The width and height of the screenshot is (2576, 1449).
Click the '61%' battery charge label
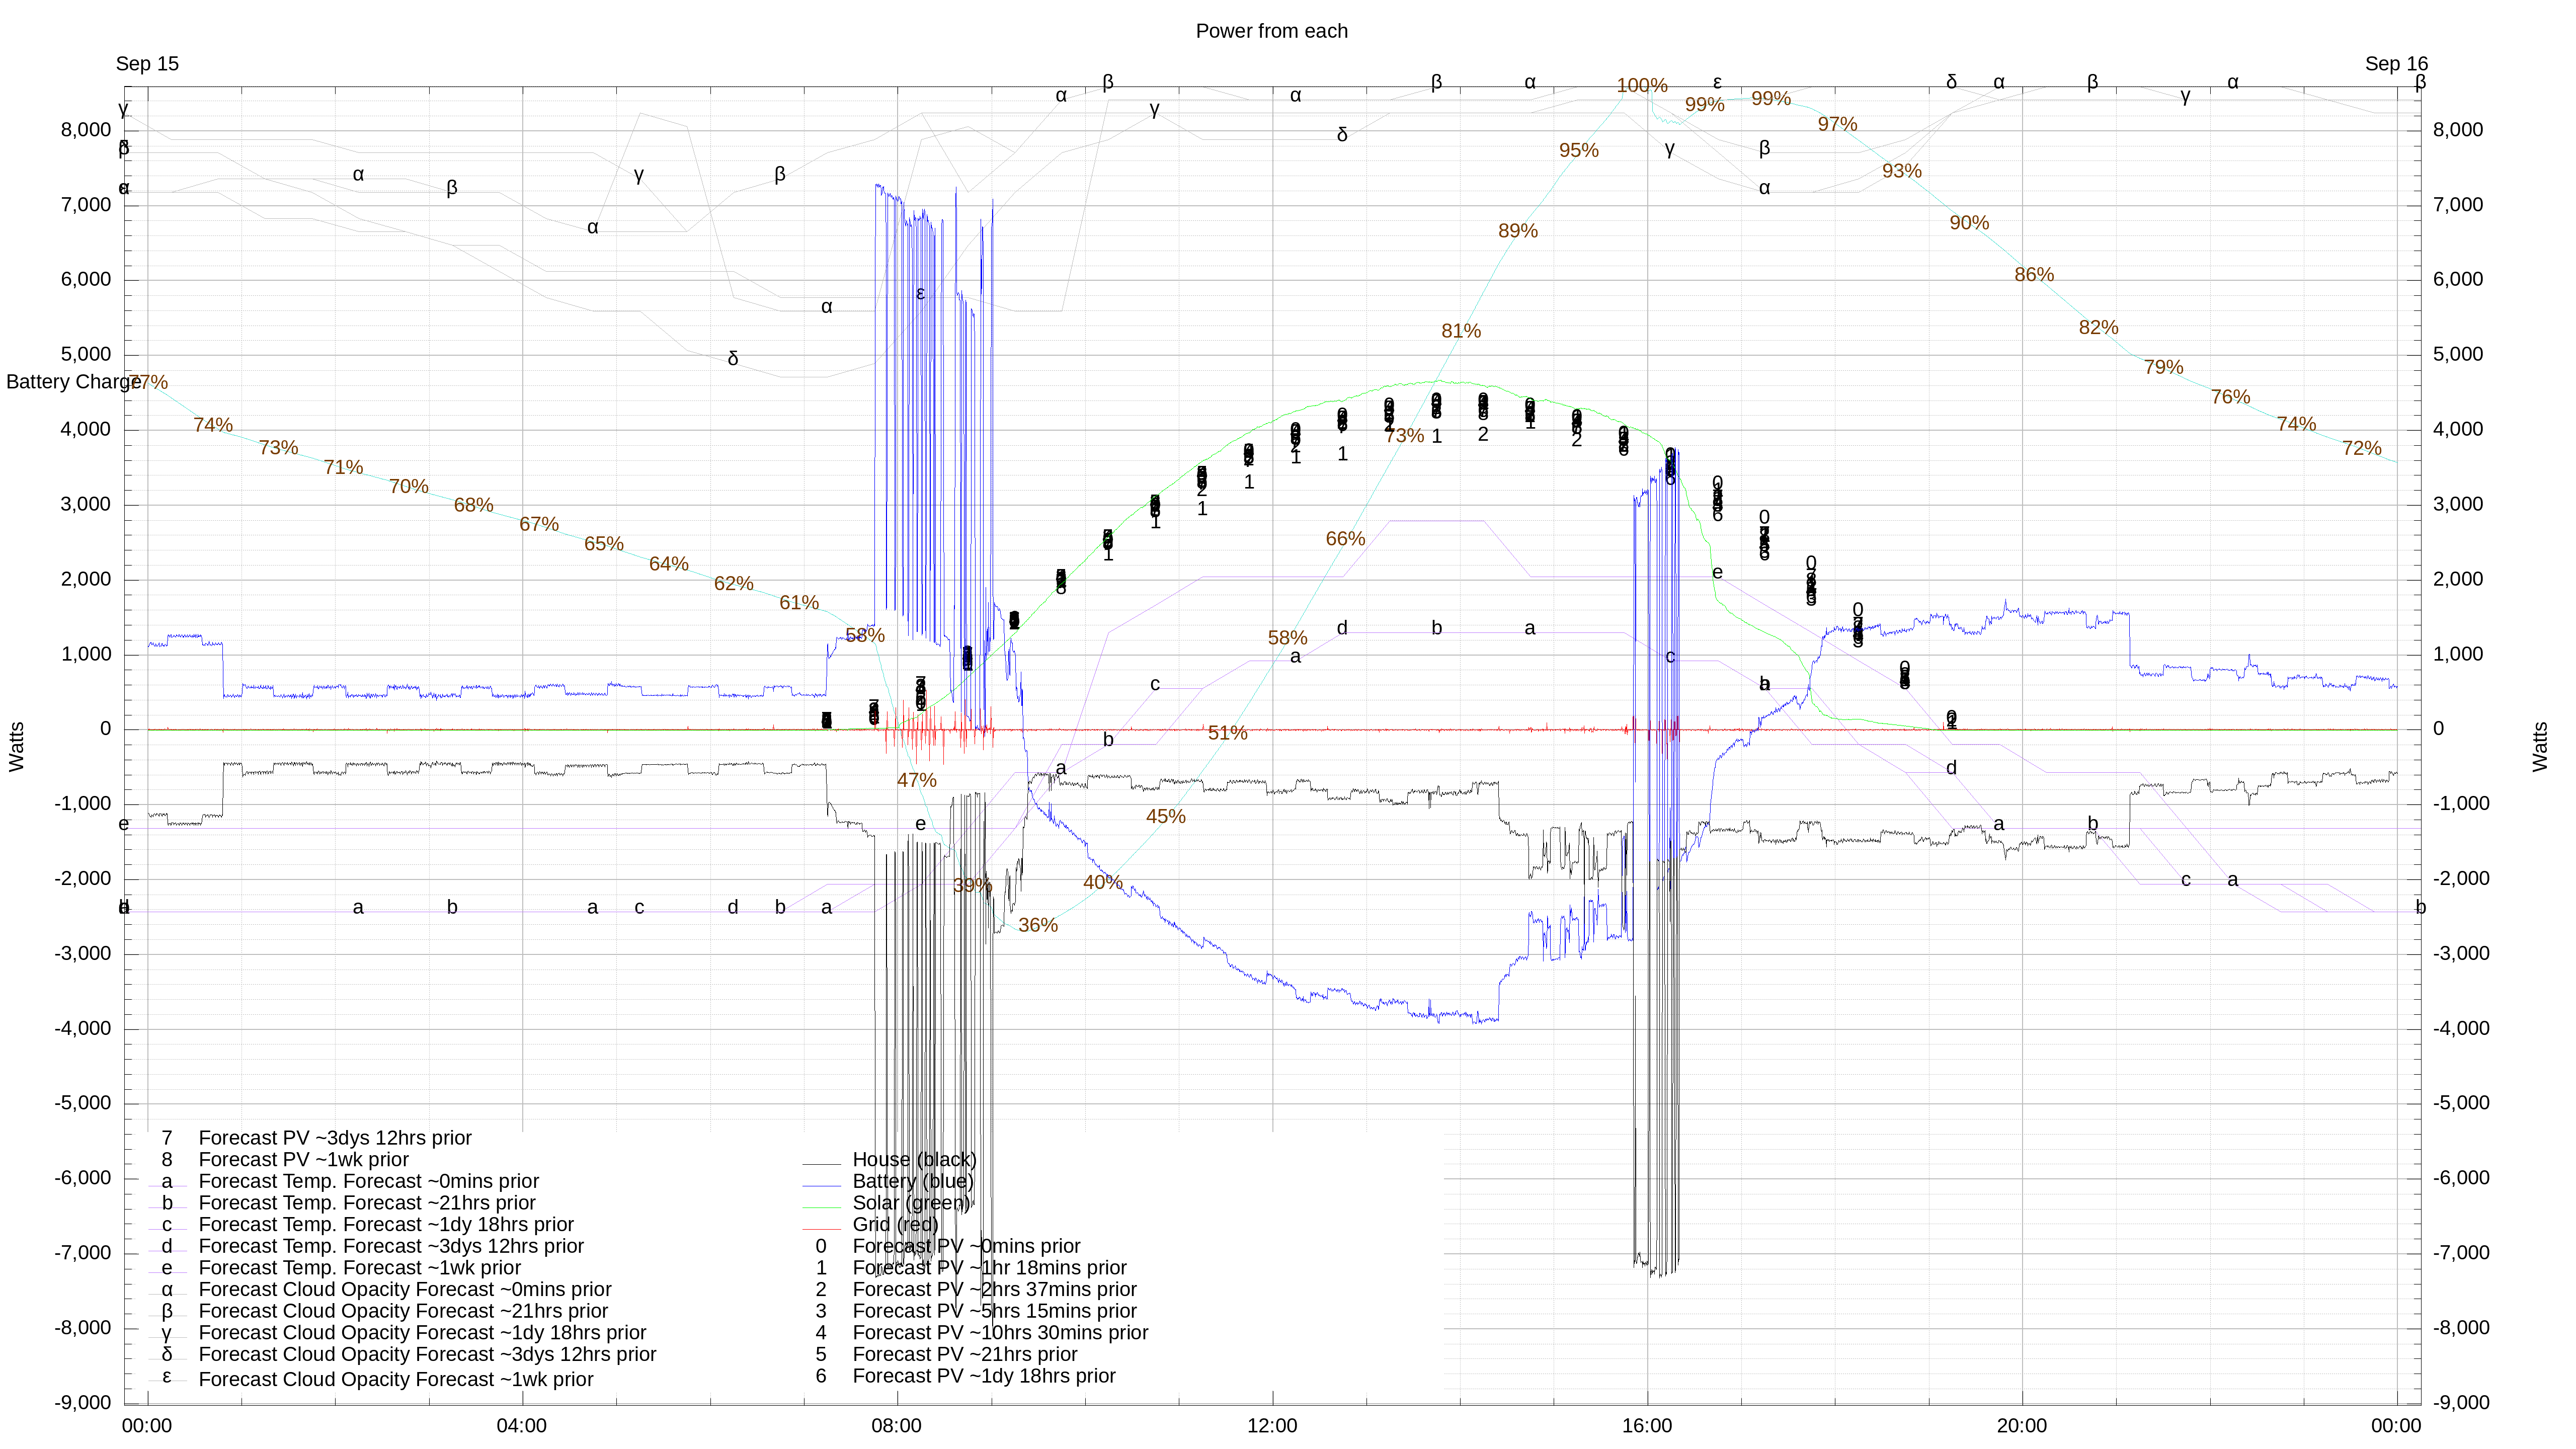pyautogui.click(x=799, y=603)
